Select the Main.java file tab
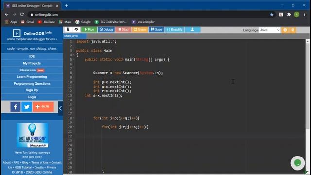Screen dimensions: 311x175 pos(75,36)
